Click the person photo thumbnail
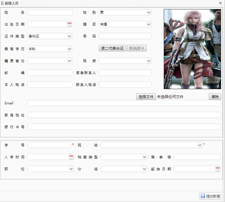 192,49
